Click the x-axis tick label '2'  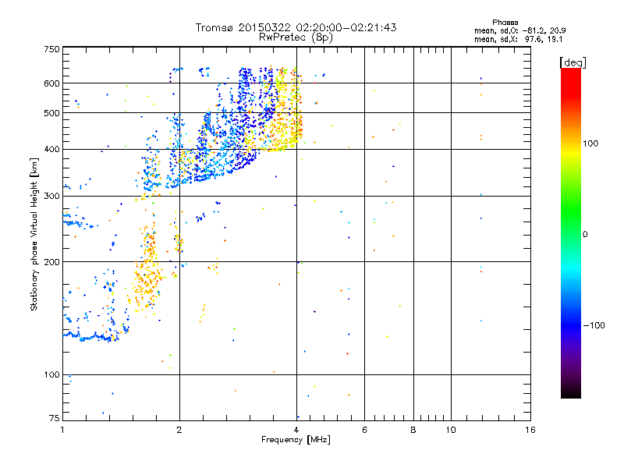click(179, 430)
